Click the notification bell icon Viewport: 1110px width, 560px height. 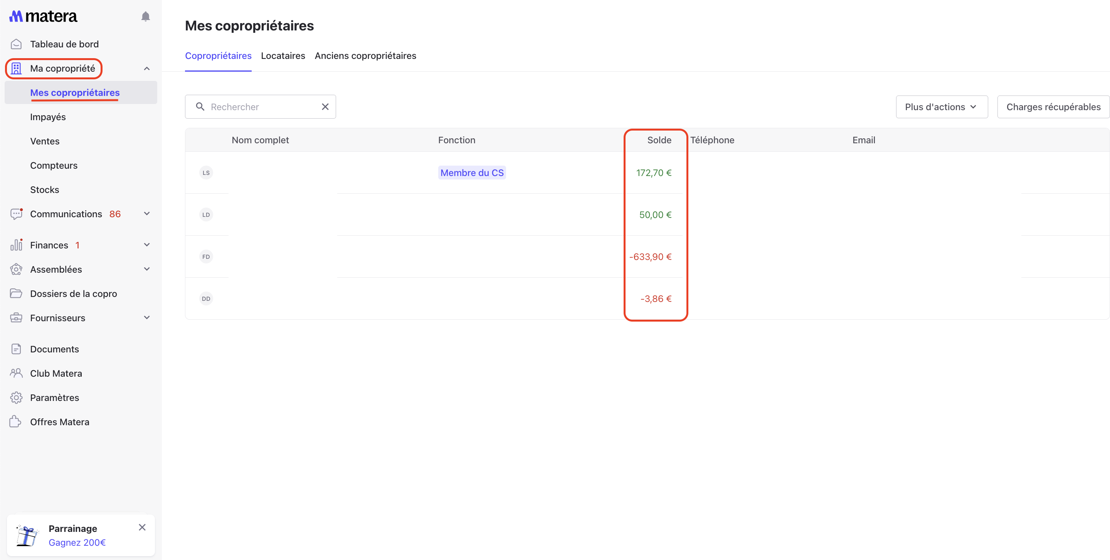[146, 16]
